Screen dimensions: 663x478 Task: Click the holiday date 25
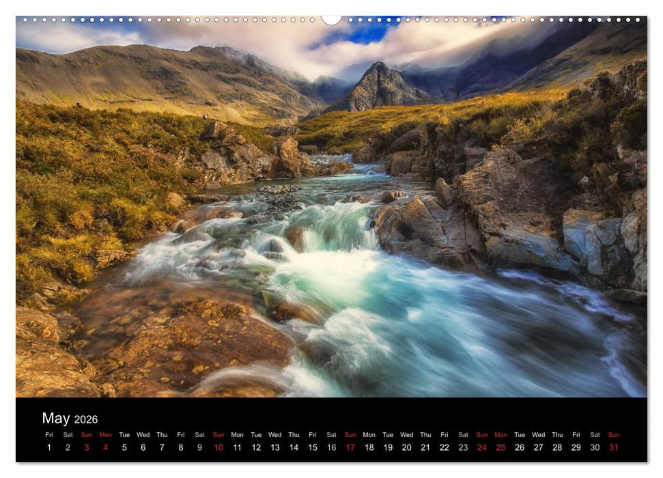point(500,446)
